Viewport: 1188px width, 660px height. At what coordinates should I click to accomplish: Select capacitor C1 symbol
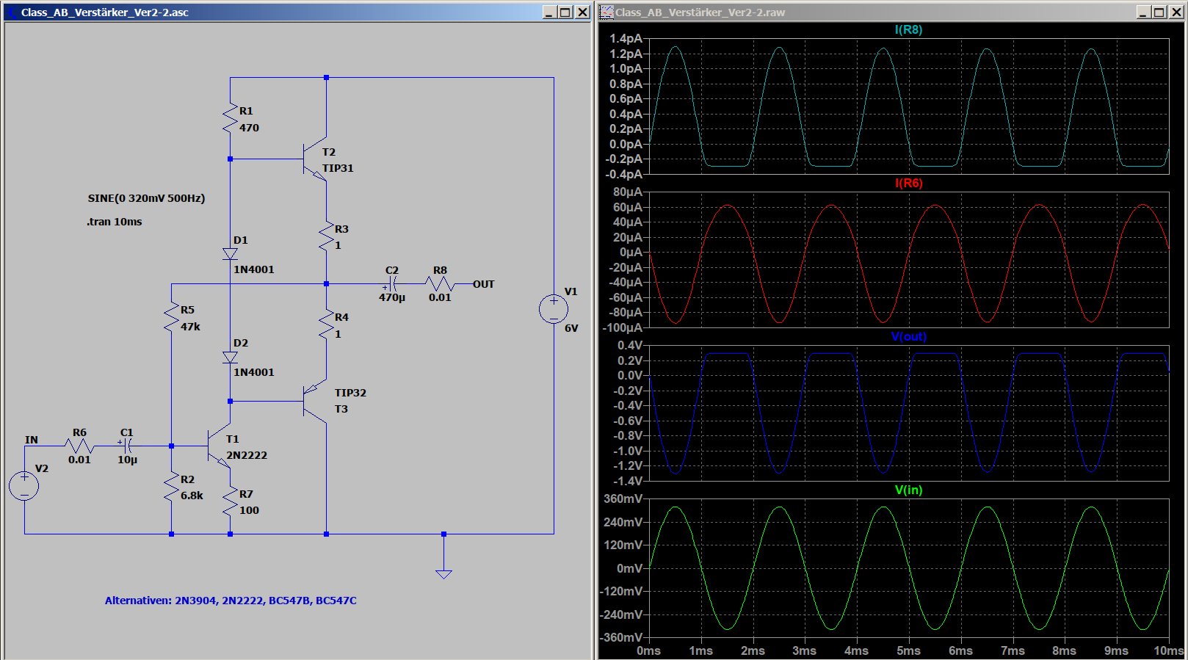127,446
